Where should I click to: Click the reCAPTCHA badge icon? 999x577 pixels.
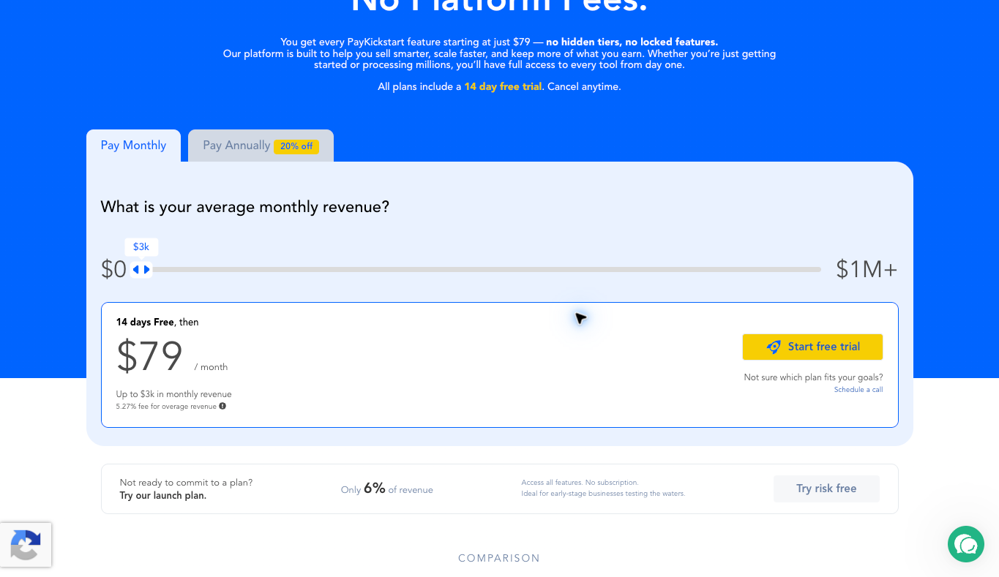[26, 545]
